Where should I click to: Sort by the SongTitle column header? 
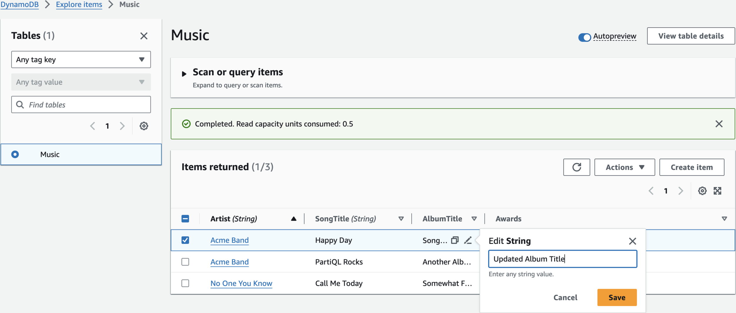coord(345,219)
